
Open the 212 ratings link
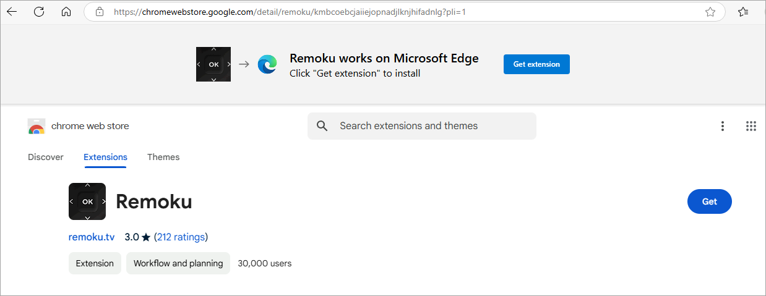coord(181,237)
